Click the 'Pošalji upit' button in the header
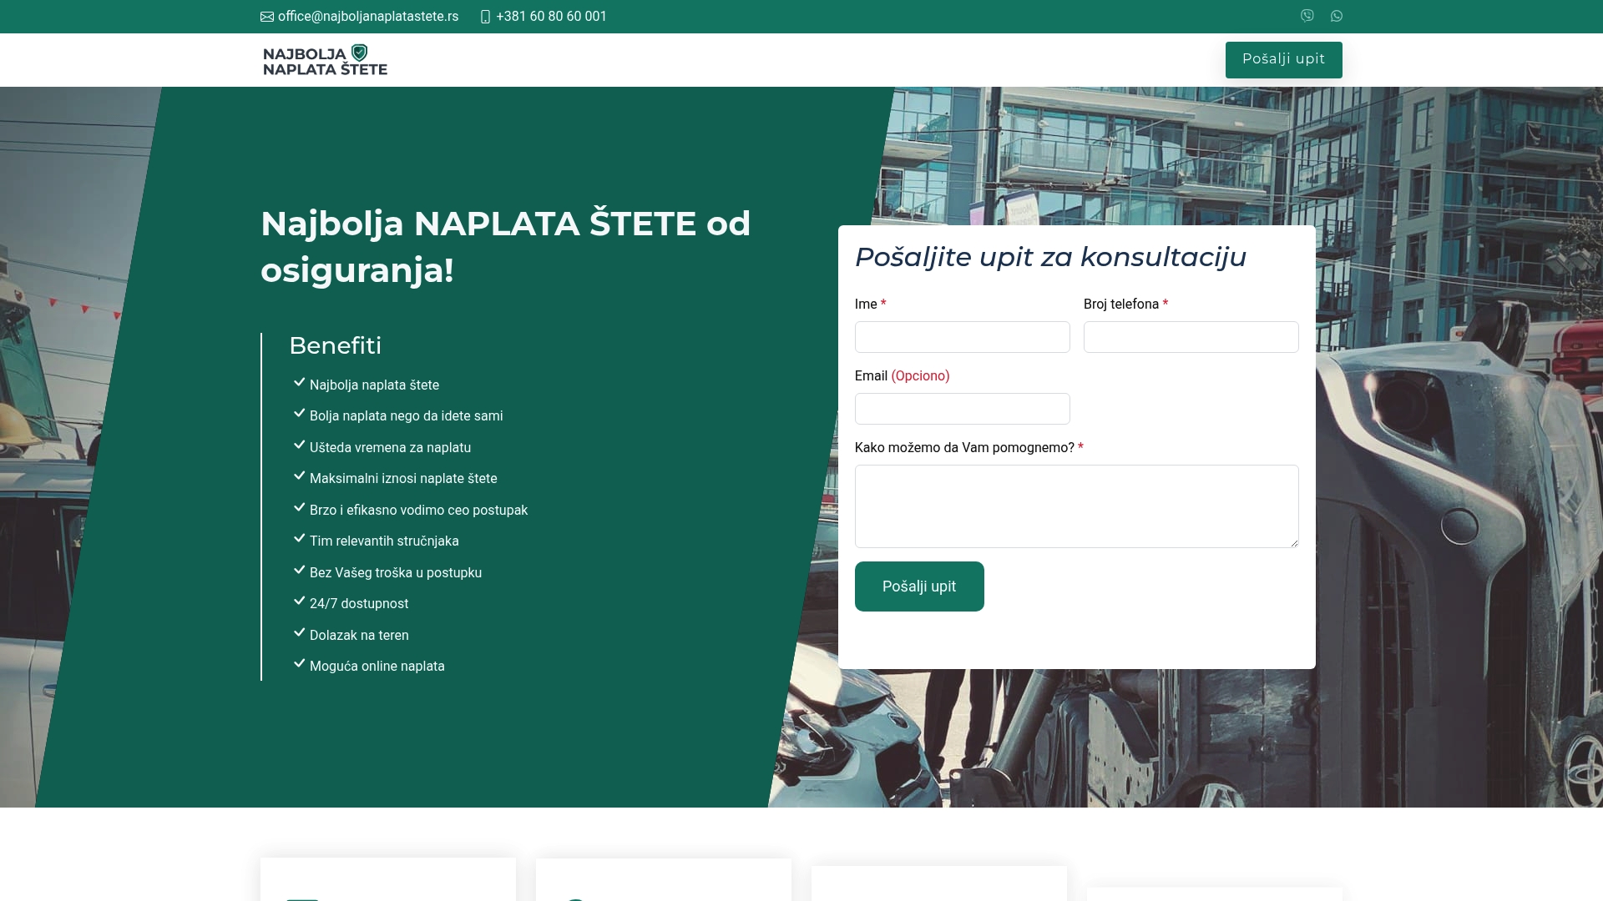This screenshot has height=901, width=1603. 1283,59
